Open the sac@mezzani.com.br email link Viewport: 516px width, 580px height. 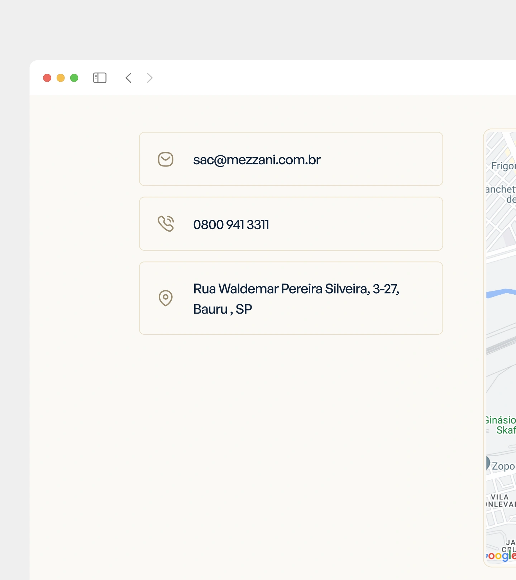coord(257,160)
